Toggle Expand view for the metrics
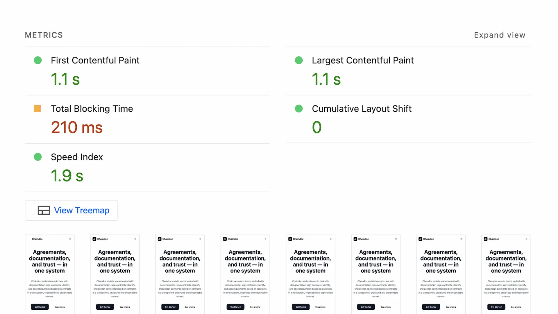 pos(500,35)
